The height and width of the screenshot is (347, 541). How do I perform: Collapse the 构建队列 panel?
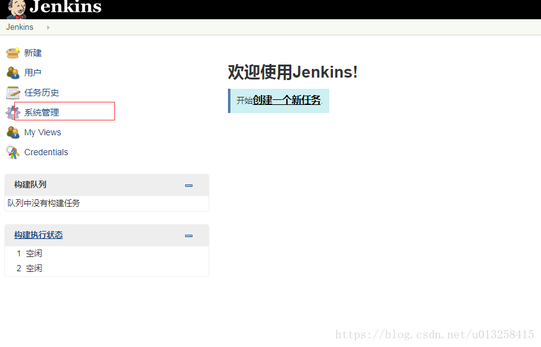click(189, 186)
